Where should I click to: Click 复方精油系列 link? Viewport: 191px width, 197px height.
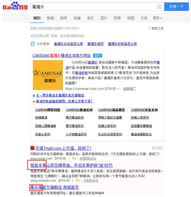(75, 126)
